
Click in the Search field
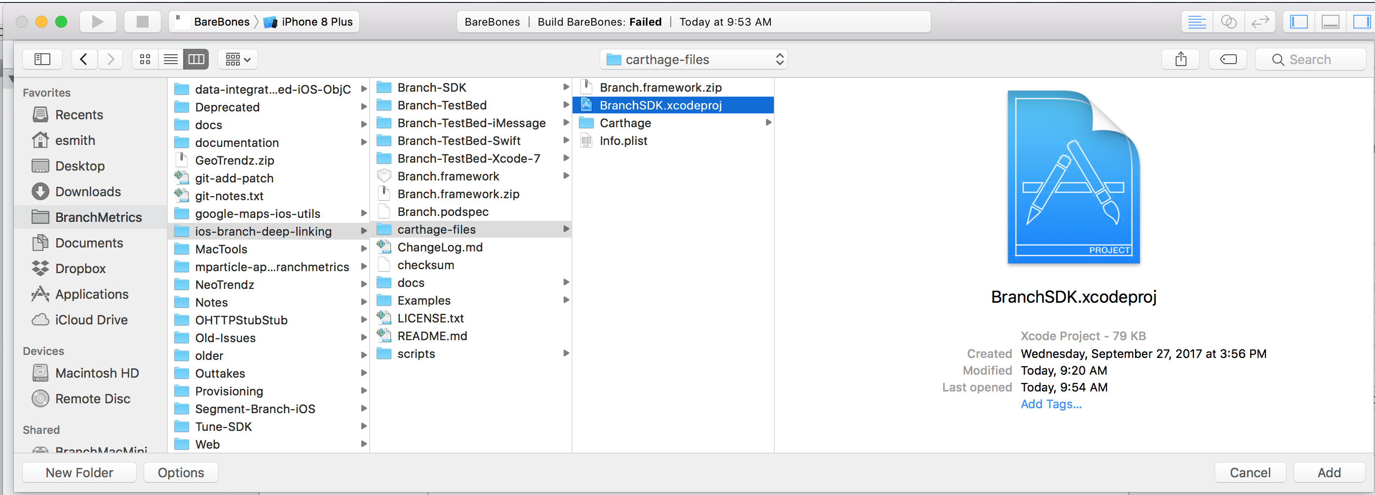1311,59
